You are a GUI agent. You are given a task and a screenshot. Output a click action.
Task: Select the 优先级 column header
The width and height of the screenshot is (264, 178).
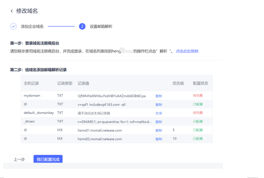tap(178, 83)
